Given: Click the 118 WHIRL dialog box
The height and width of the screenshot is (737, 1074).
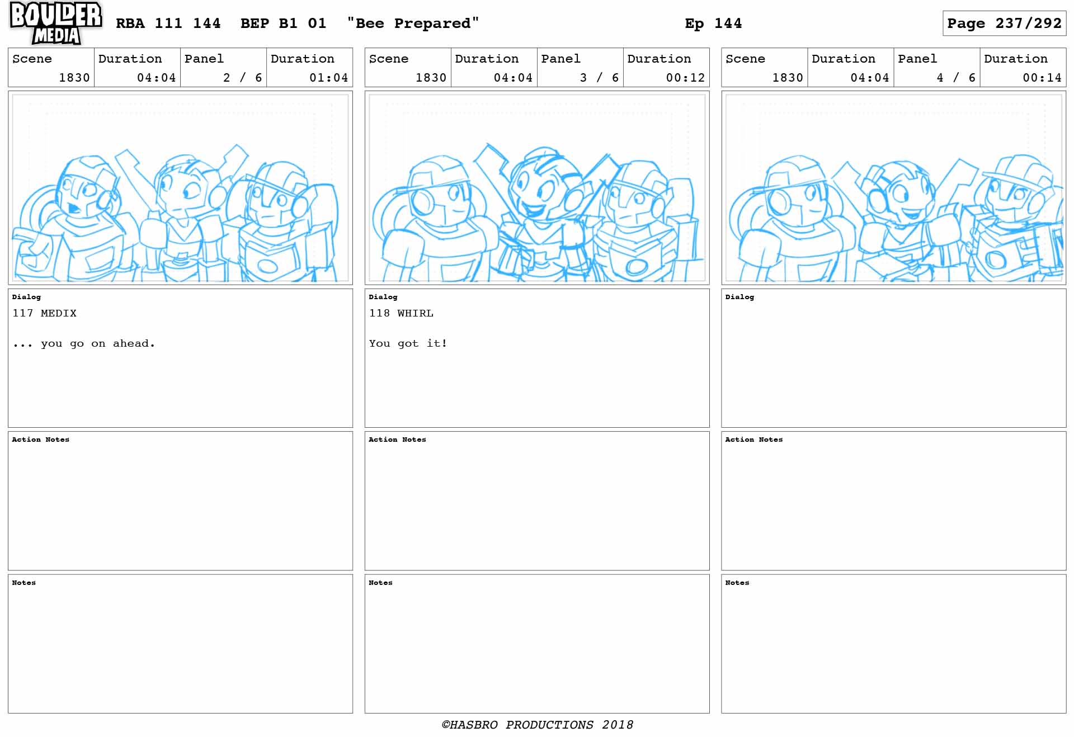Looking at the screenshot, I should pos(537,358).
